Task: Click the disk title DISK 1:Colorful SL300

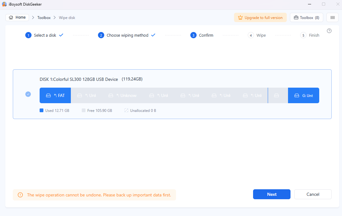Action: pyautogui.click(x=79, y=79)
